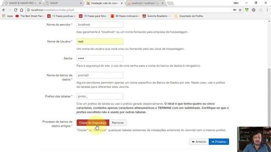This screenshot has width=271, height=152.
Task: Open the Chrome three-dot menu
Action: (x=267, y=10)
